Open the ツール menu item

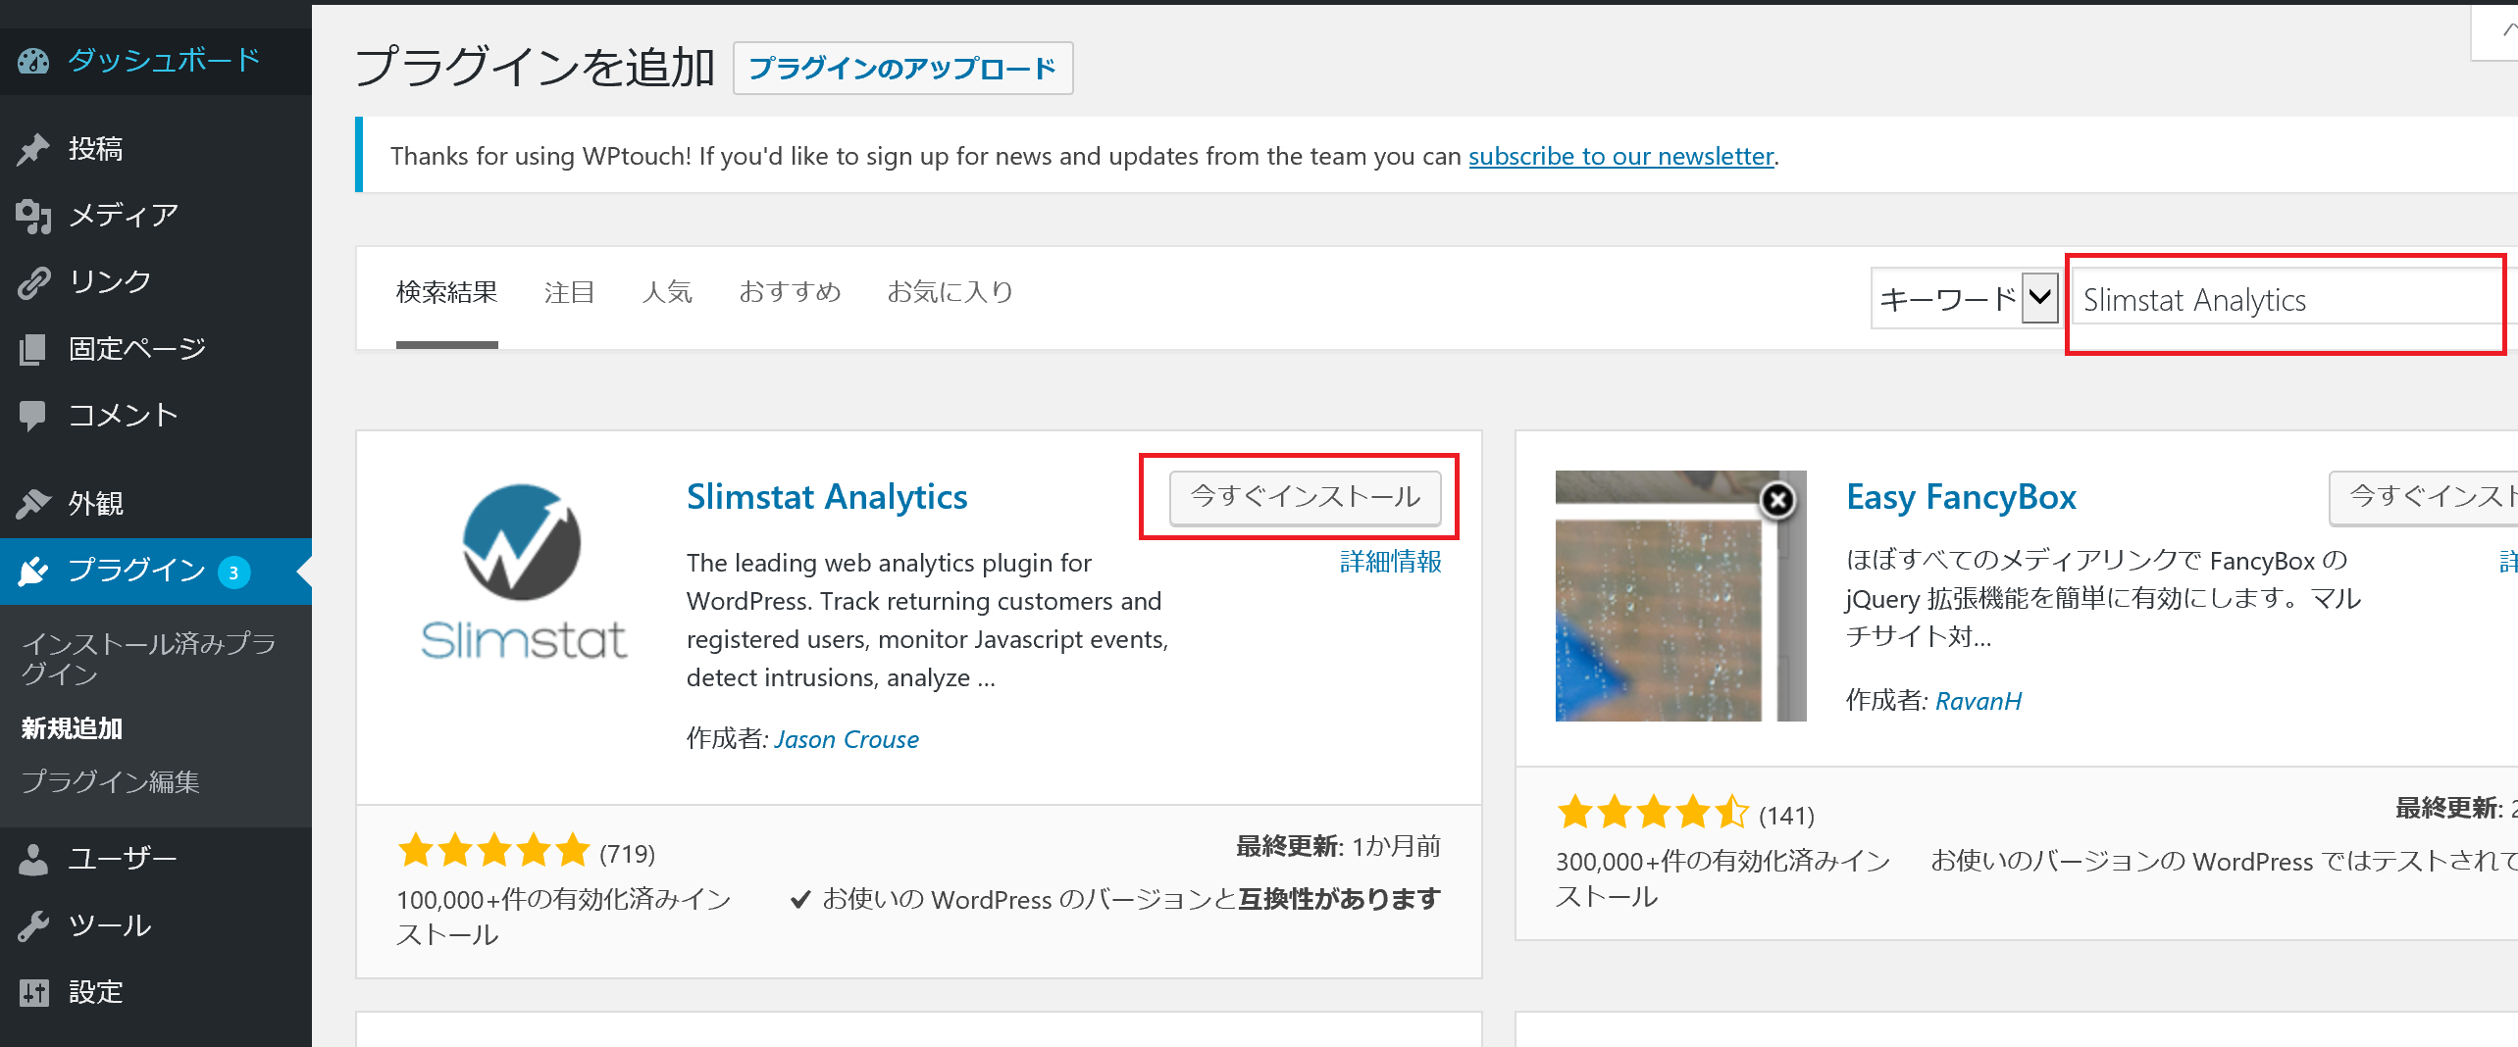(156, 926)
